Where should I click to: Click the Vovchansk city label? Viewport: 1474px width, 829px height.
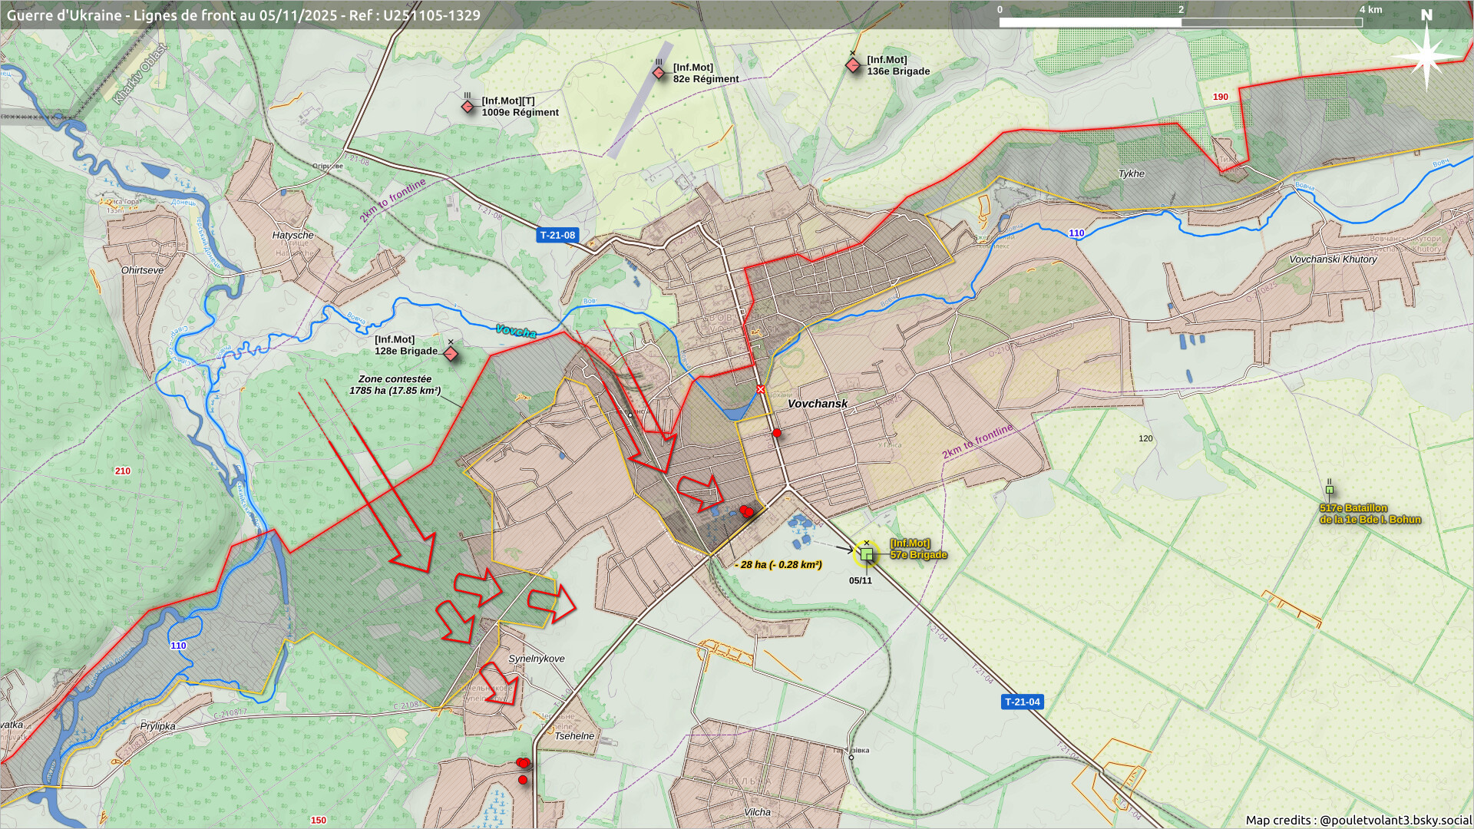click(818, 404)
